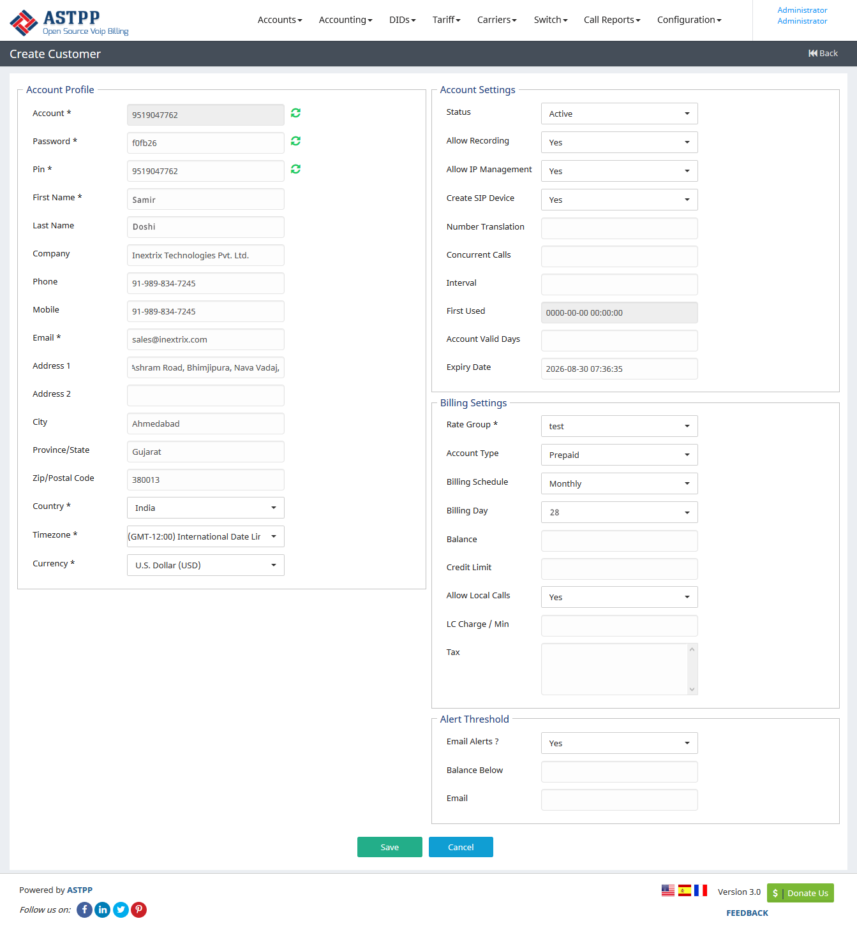Open the Configuration menu
The height and width of the screenshot is (928, 857).
pyautogui.click(x=689, y=20)
